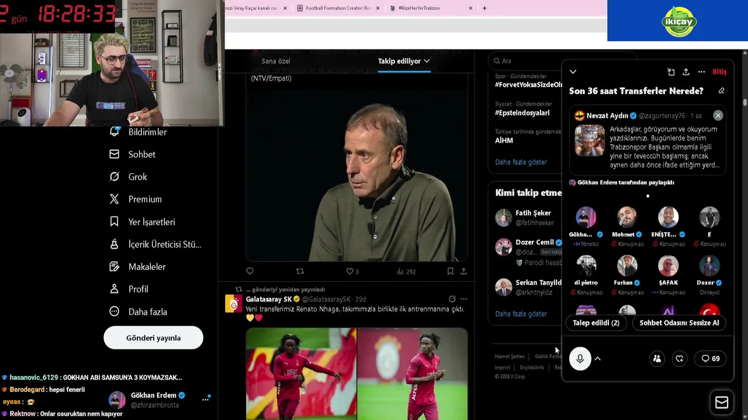
Task: Switch to Sana özel tab
Action: (x=276, y=61)
